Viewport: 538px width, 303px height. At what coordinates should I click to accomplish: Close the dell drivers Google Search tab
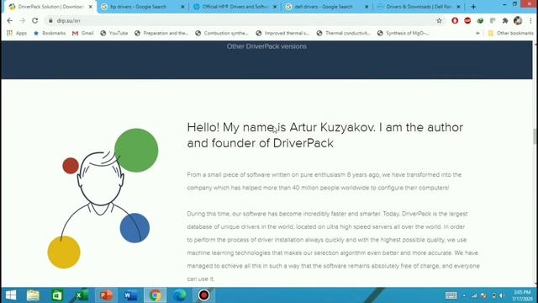[x=367, y=7]
